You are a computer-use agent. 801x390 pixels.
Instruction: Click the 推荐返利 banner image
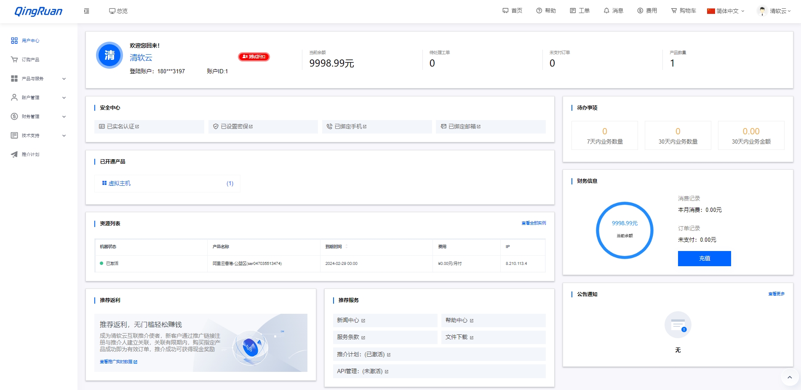[201, 343]
